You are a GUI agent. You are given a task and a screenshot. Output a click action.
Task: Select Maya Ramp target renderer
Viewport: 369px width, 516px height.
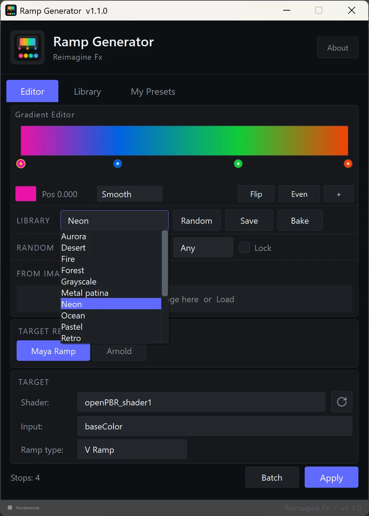53,351
